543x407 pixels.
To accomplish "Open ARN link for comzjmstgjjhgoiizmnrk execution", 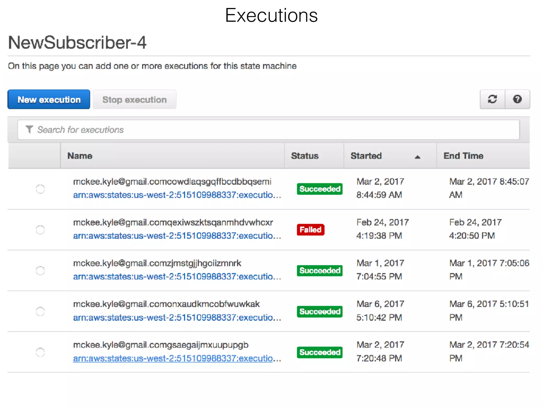I will coord(177,277).
